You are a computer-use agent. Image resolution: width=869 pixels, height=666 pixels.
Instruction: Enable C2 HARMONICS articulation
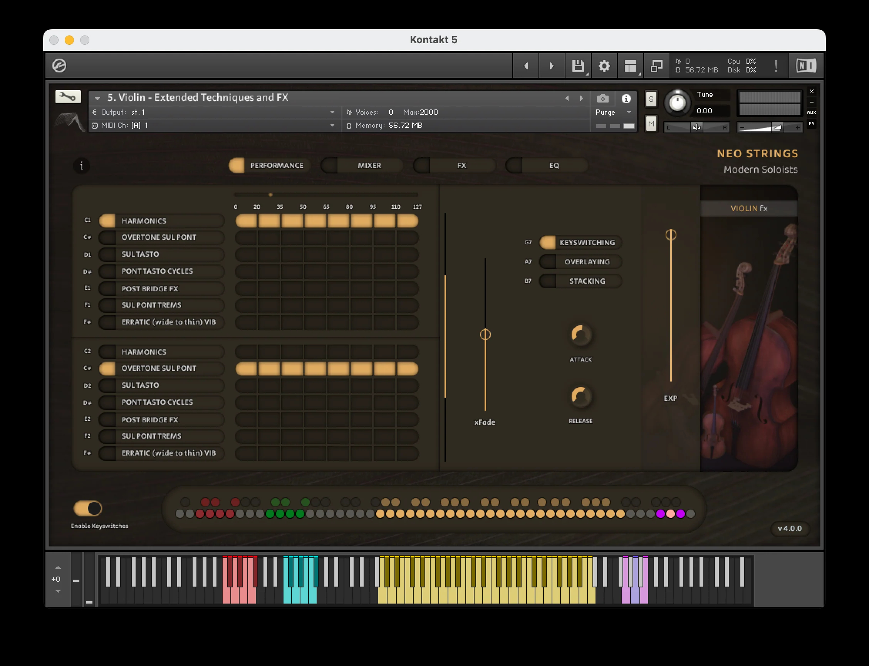(162, 352)
